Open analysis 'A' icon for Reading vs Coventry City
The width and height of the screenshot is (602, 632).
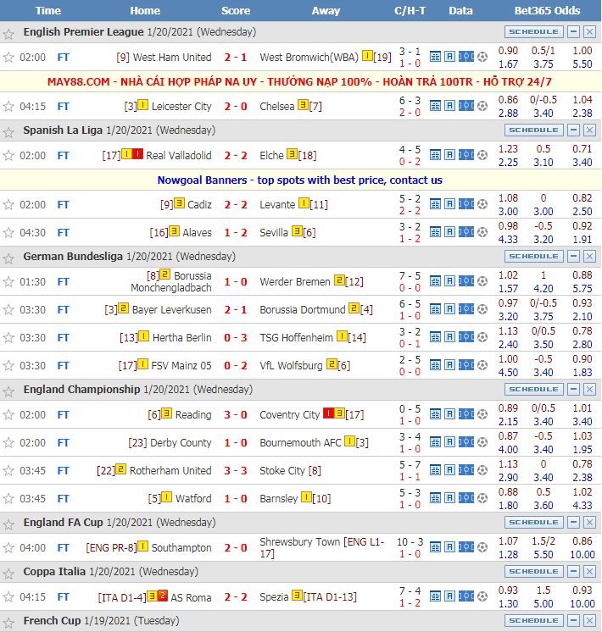(x=449, y=414)
